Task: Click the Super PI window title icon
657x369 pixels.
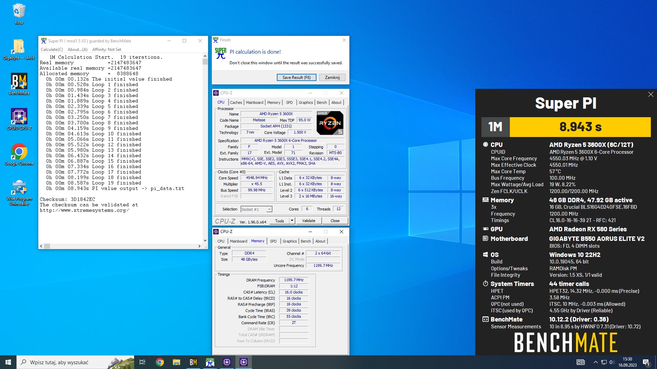Action: coord(43,41)
